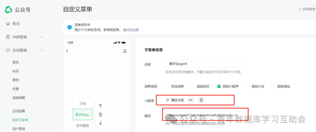Click the 公众号 green logo icon
This screenshot has width=316, height=132.
[x=8, y=9]
